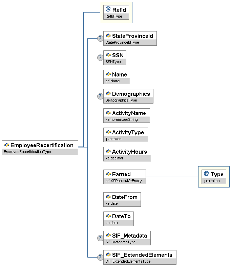Click the @ attribute icon on RefId
The height and width of the screenshot is (266, 231).
coord(108,9)
